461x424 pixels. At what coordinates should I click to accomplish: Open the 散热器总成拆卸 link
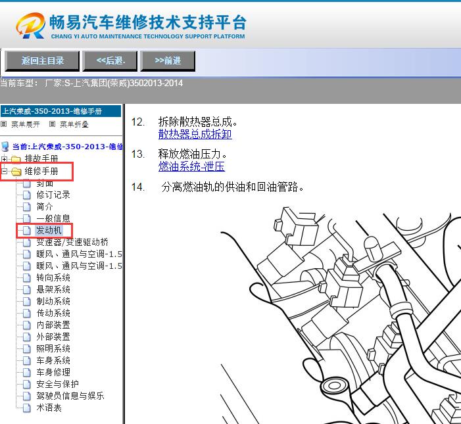[195, 134]
